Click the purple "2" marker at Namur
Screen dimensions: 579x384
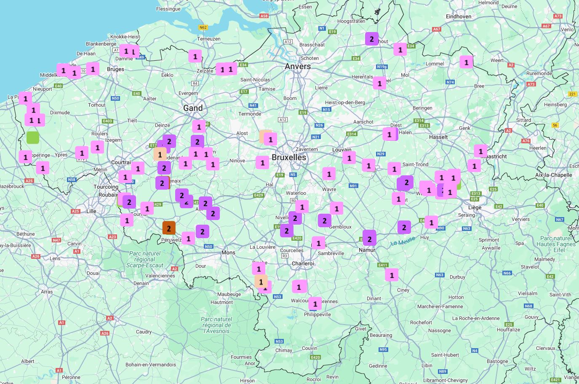369,239
